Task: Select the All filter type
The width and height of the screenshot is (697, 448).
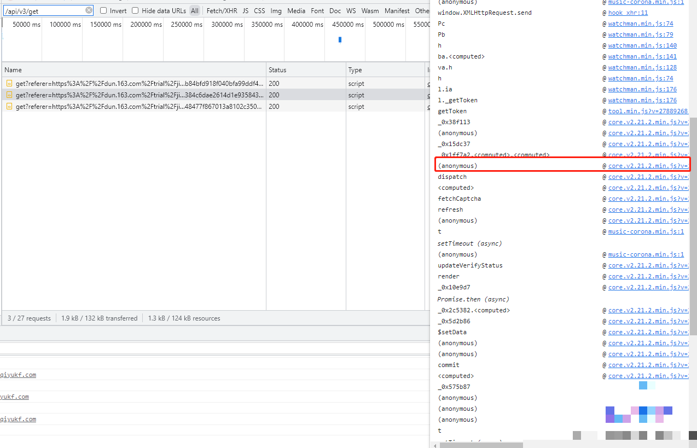Action: [x=195, y=10]
